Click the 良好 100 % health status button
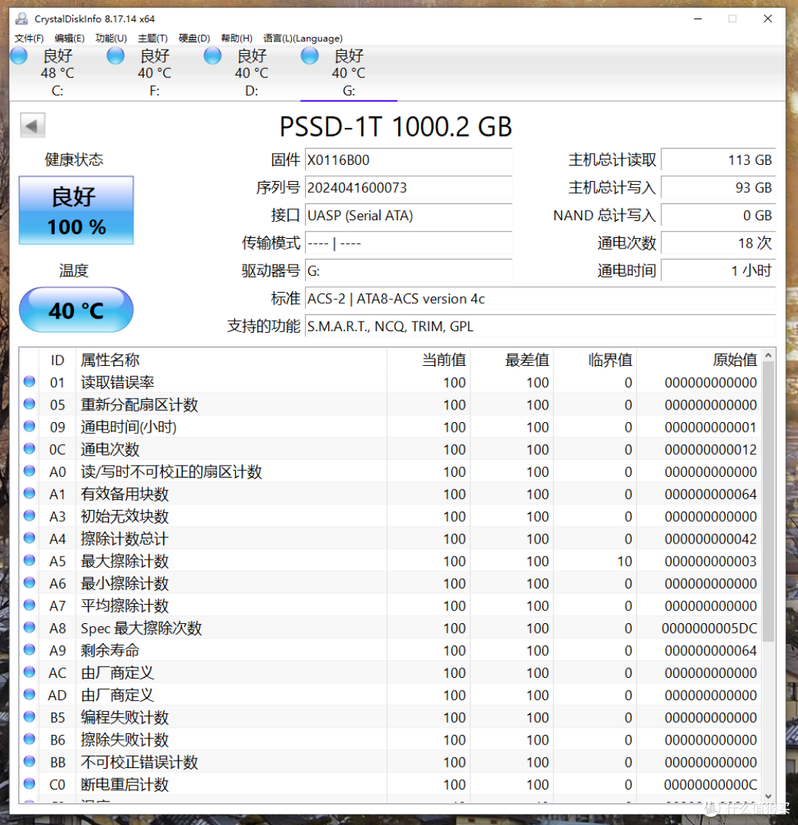Image resolution: width=798 pixels, height=825 pixels. pyautogui.click(x=76, y=211)
